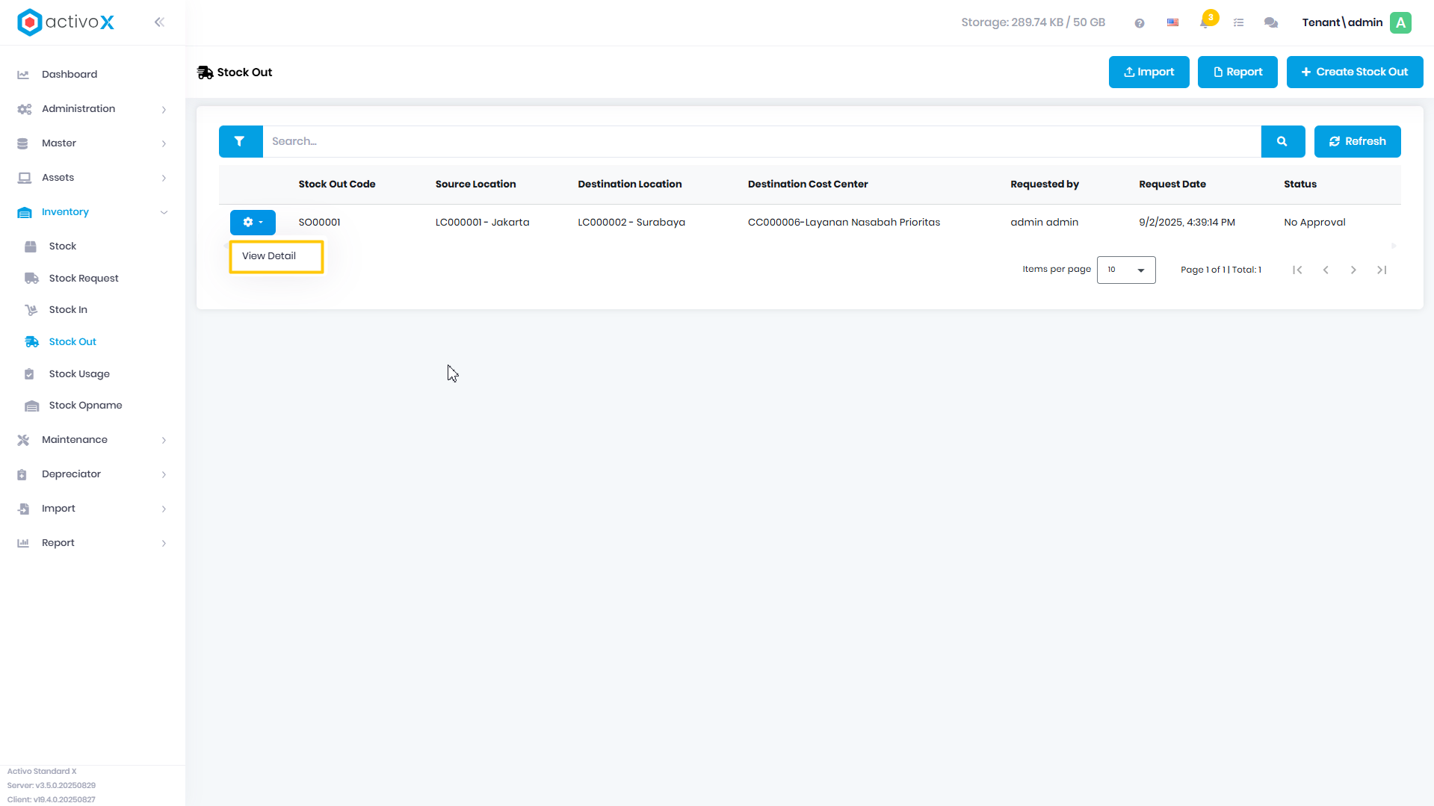
Task: Expand the Assets menu chevron
Action: (164, 178)
